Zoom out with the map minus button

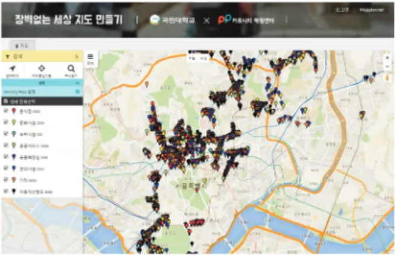388,67
